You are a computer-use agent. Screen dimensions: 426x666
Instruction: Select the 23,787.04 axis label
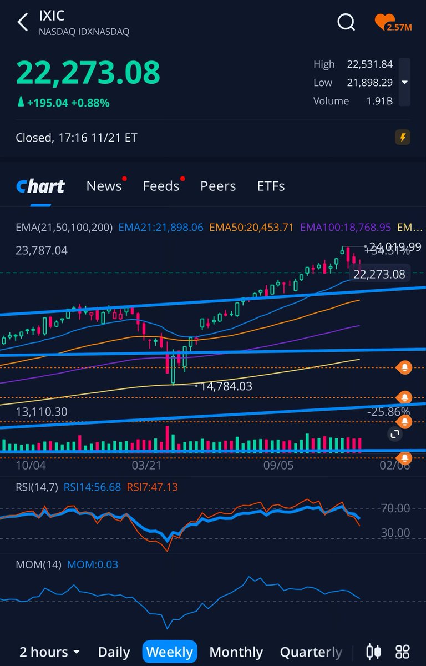[42, 250]
